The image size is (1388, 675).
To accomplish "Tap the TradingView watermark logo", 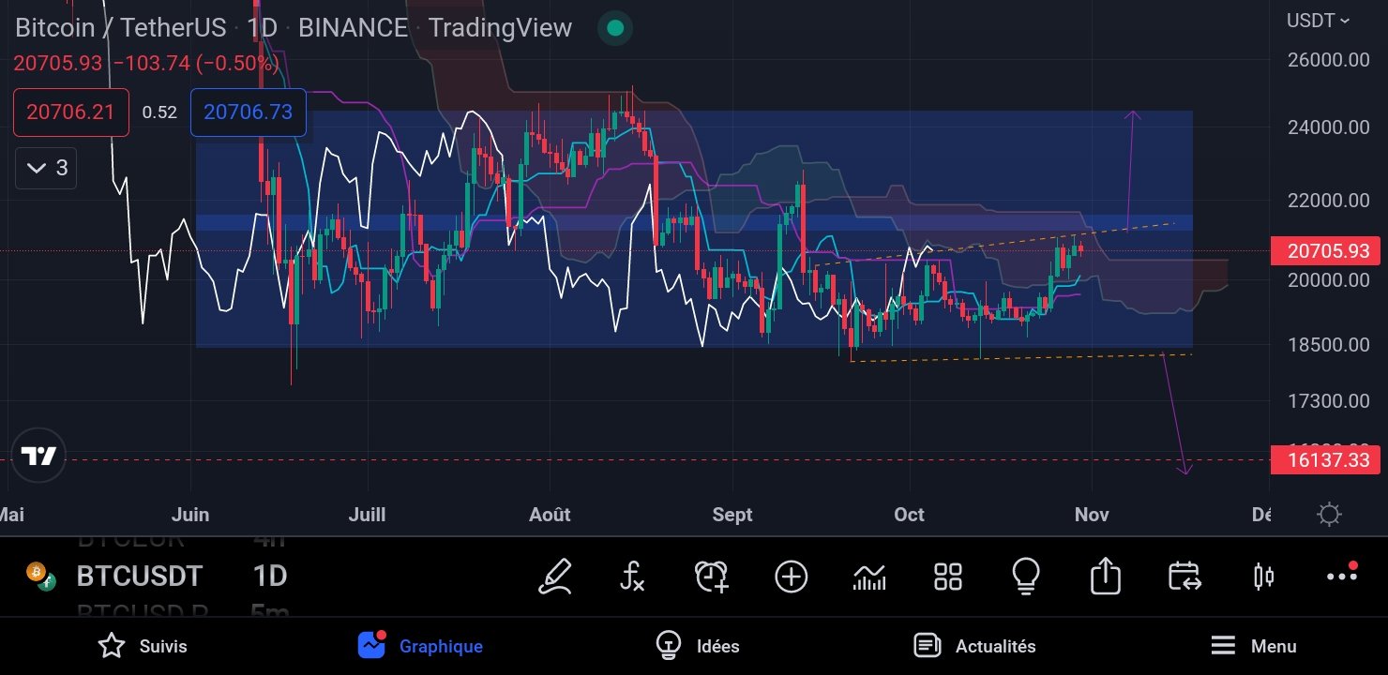I will point(38,457).
